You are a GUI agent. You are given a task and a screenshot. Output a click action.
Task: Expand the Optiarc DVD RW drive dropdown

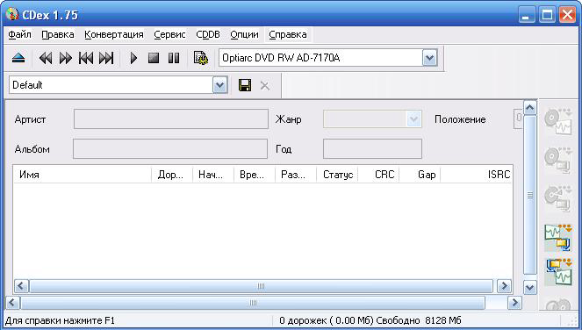(x=429, y=58)
